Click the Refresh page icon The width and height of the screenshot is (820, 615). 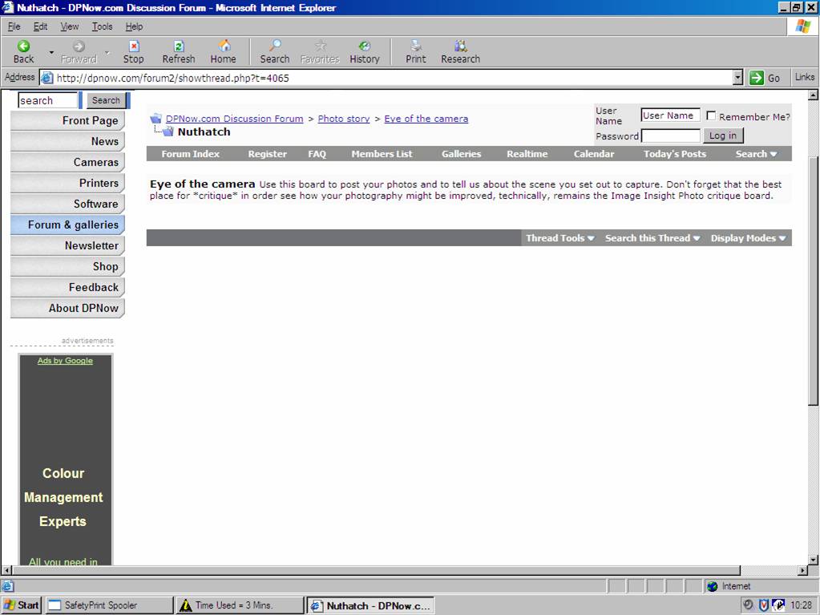178,47
